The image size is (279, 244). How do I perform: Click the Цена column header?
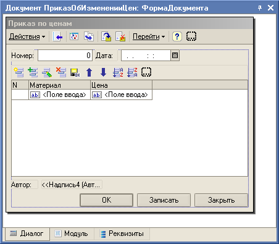(x=121, y=85)
